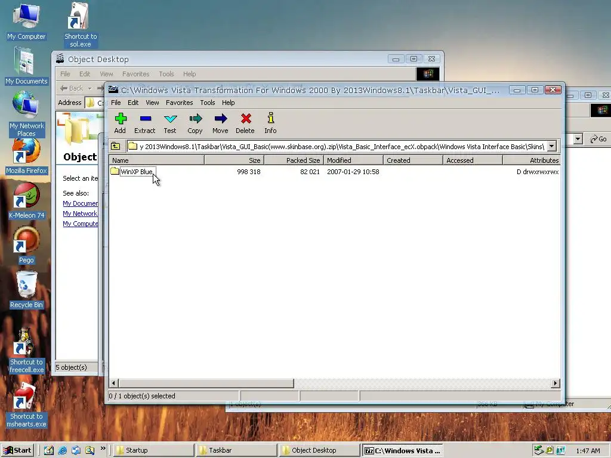Click the system tray clock

click(588, 451)
